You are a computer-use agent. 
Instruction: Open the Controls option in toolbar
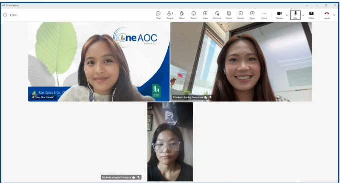pyautogui.click(x=217, y=15)
